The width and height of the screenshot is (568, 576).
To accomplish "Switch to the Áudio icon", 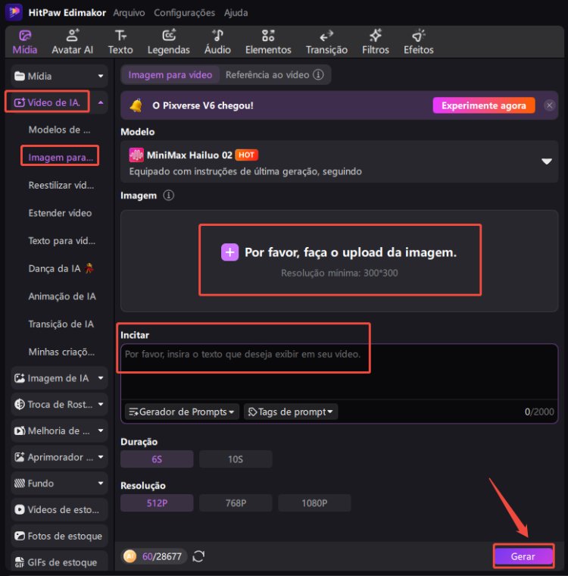I will tap(217, 36).
